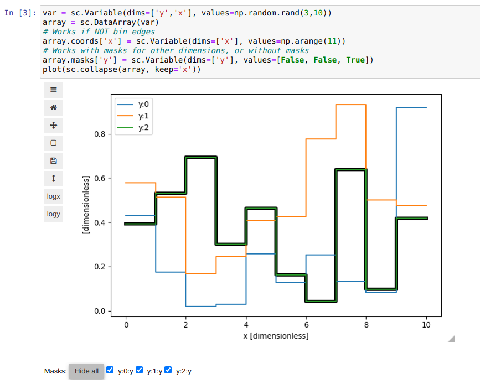Activate the box zoom tool
The height and width of the screenshot is (384, 480).
[x=53, y=143]
